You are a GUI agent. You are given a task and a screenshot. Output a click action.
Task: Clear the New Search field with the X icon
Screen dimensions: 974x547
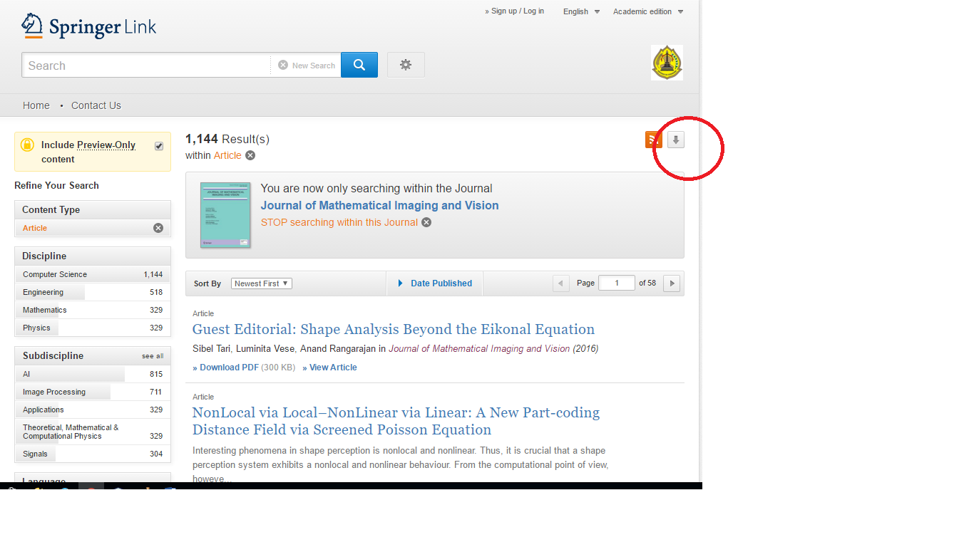(284, 65)
